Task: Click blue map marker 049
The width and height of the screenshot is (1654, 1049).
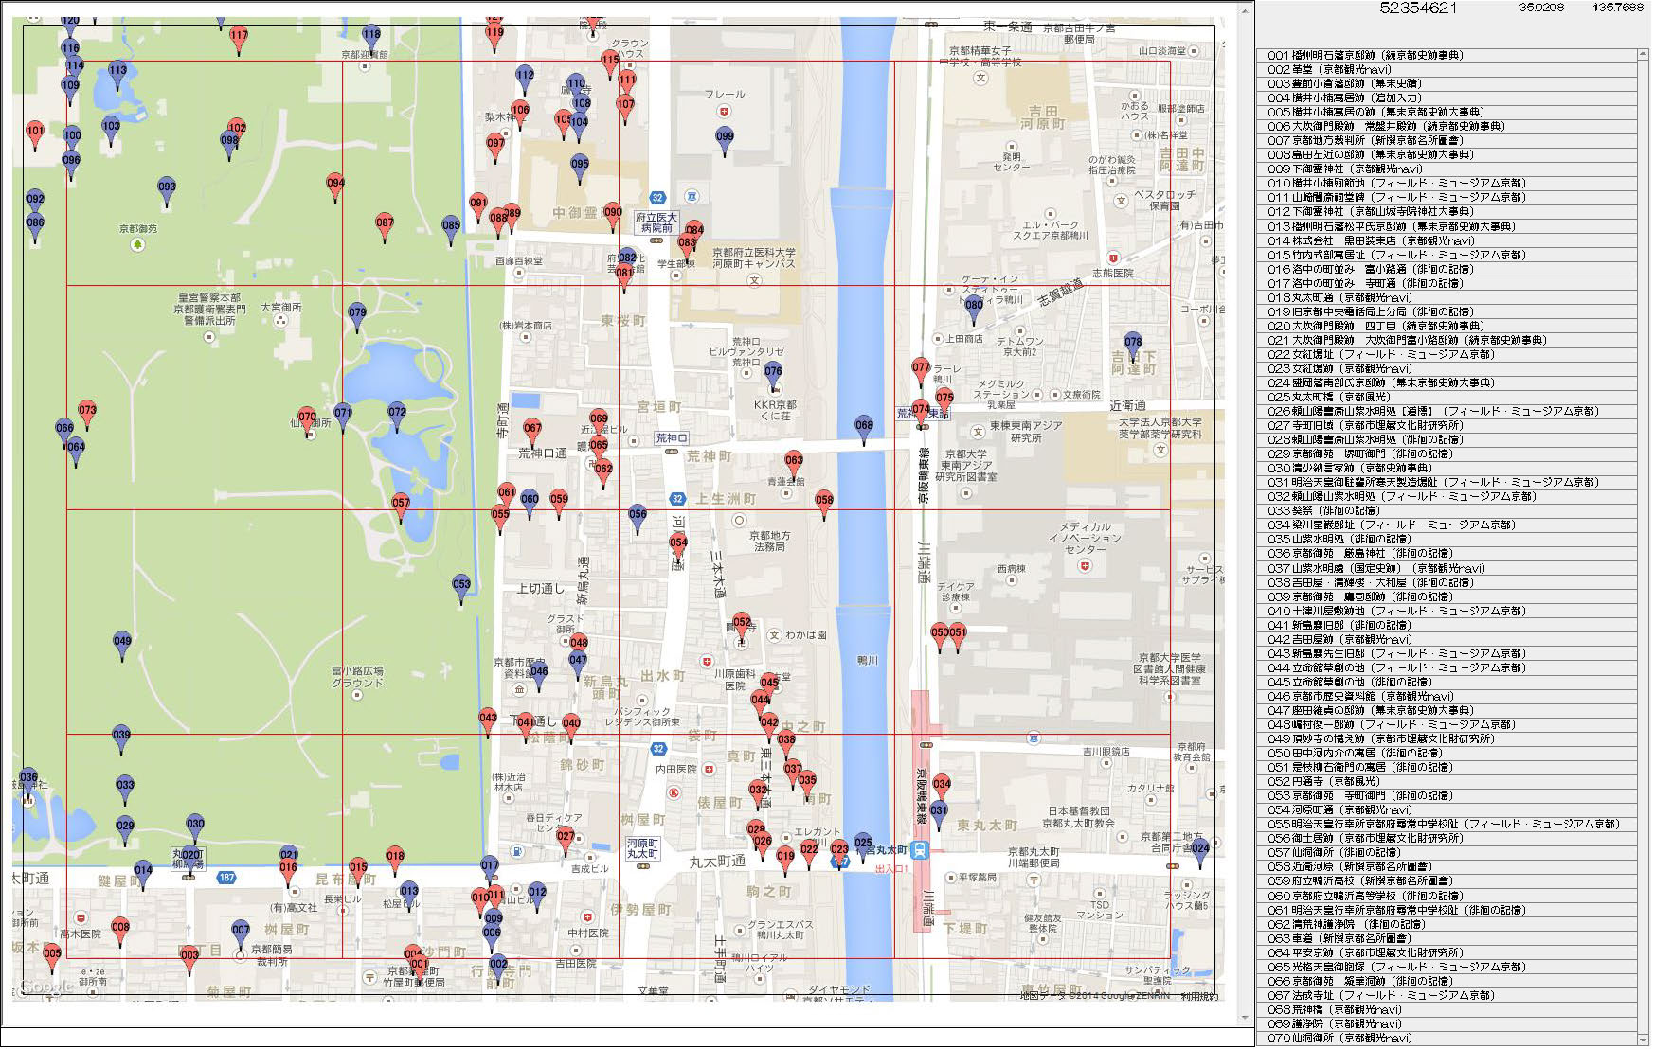Action: click(x=122, y=646)
